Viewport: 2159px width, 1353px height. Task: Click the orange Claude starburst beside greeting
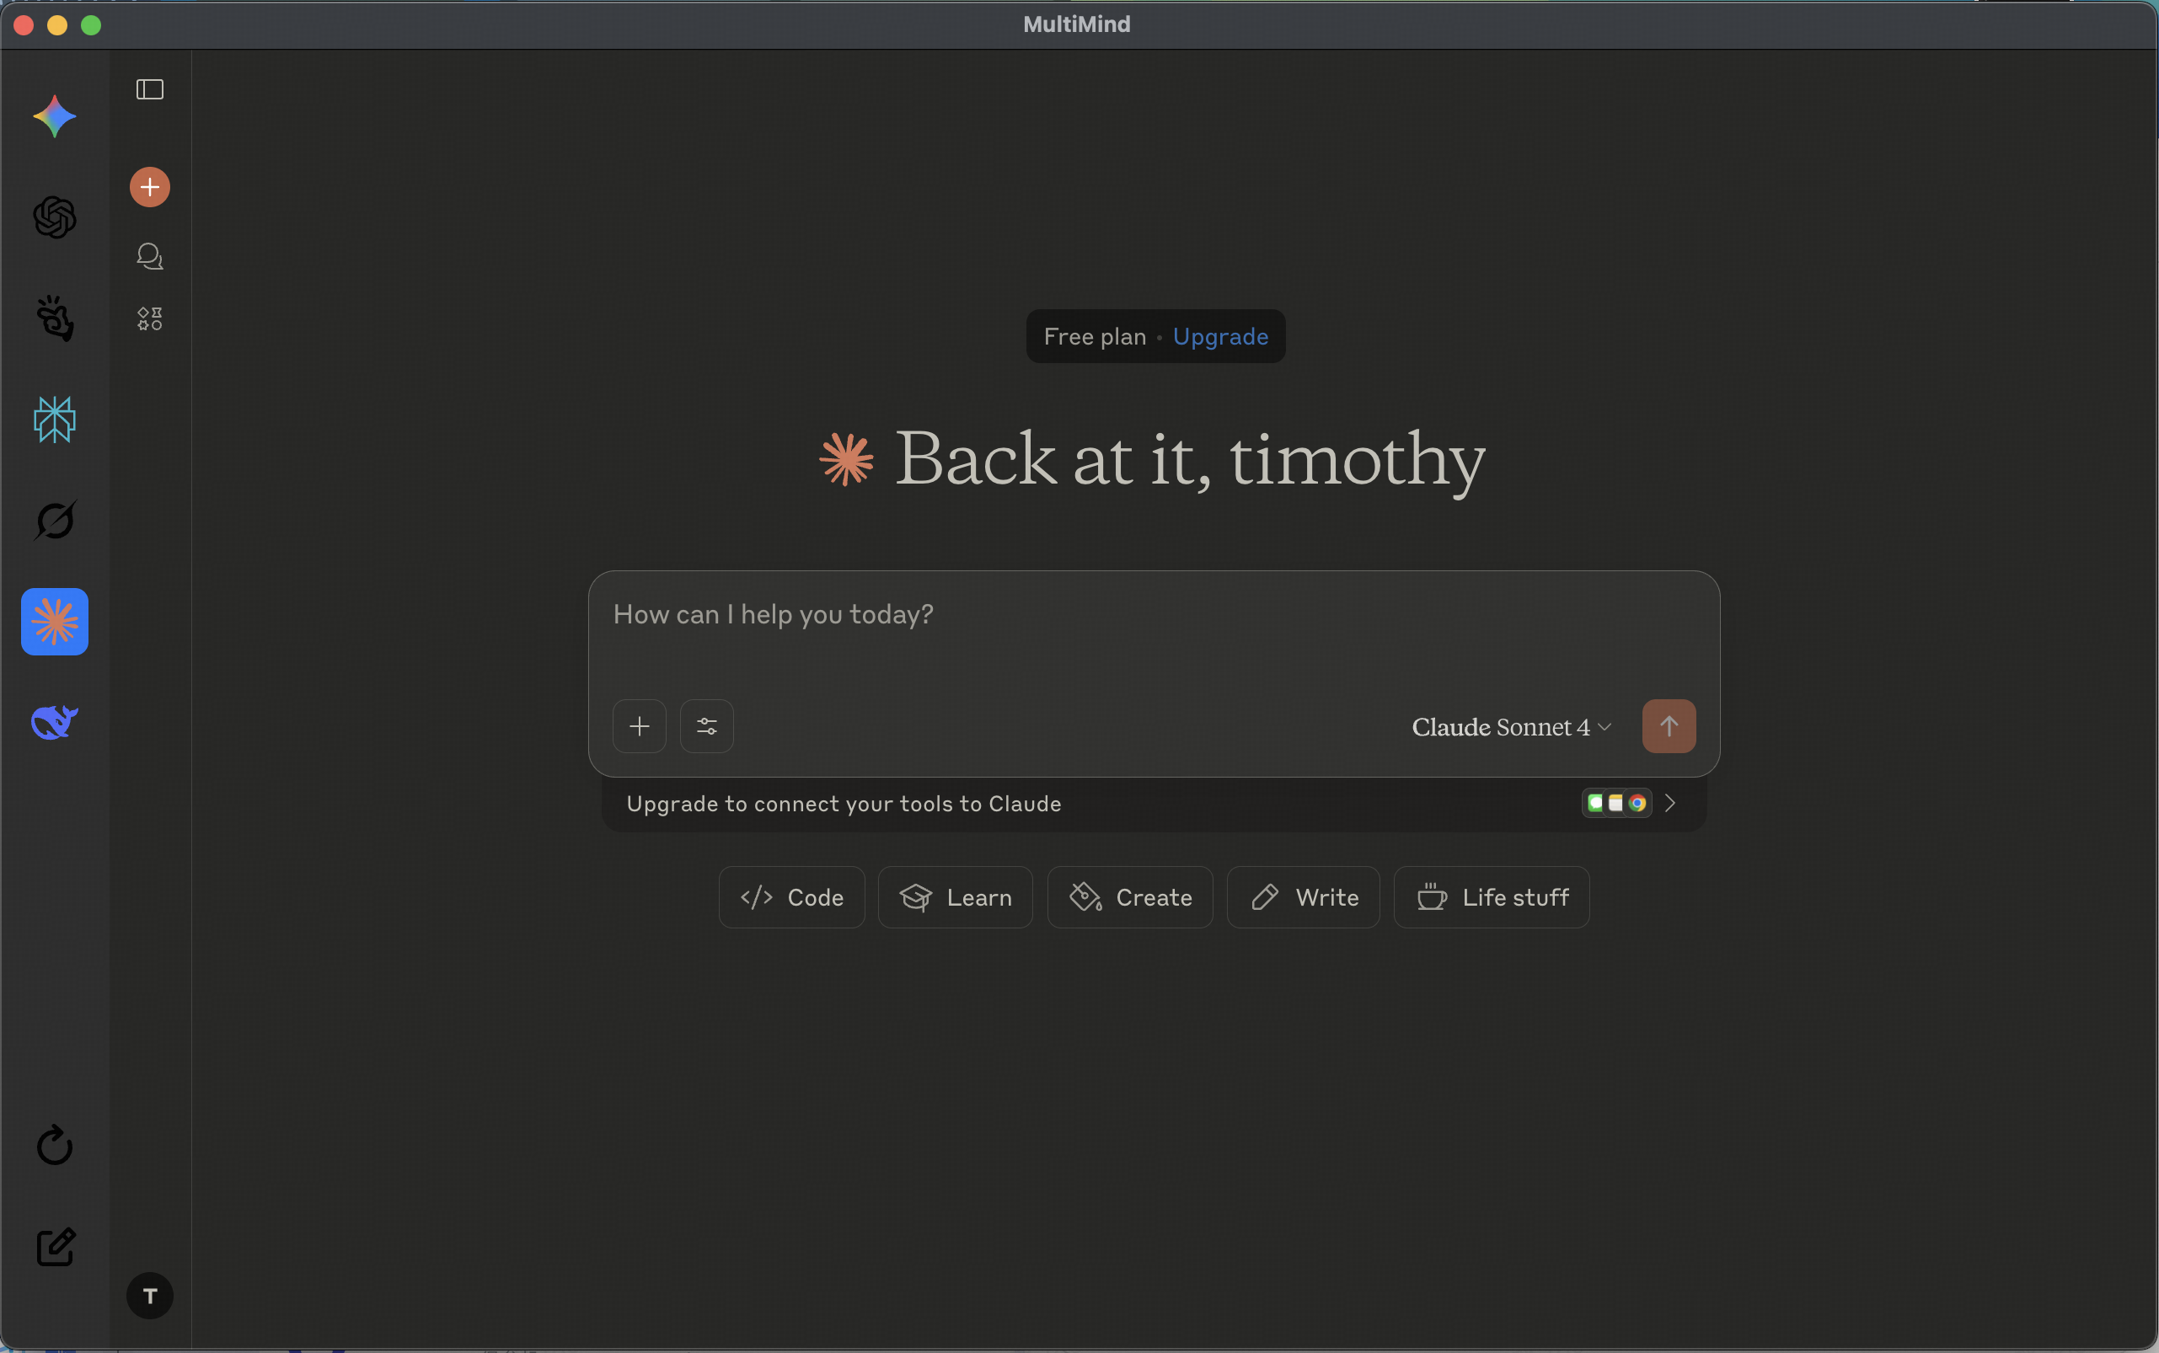pos(846,459)
